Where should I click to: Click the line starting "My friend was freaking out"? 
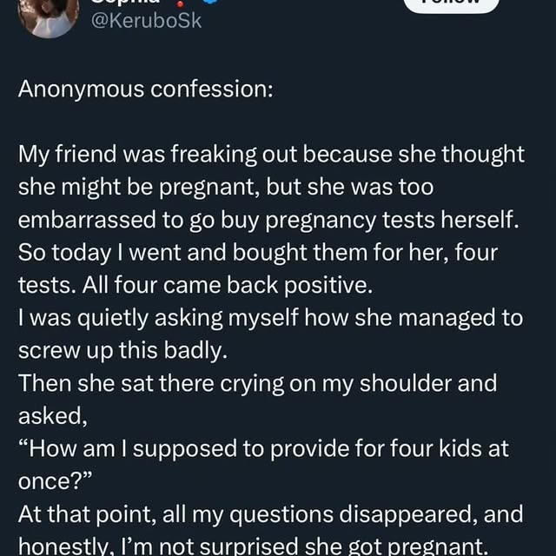coord(271,155)
